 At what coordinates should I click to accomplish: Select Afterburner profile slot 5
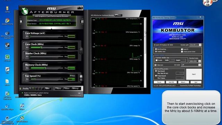click(x=43, y=89)
